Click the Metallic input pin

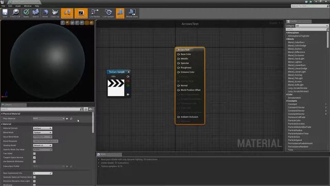(x=178, y=58)
